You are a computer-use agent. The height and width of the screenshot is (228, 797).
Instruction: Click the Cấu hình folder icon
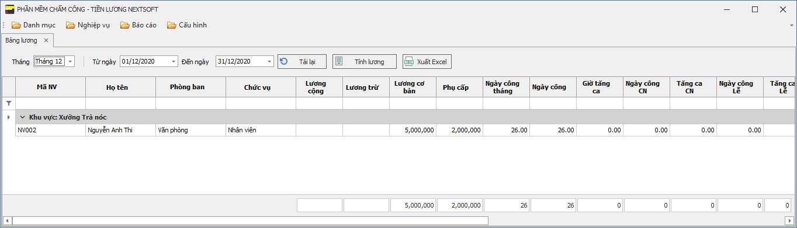[171, 25]
